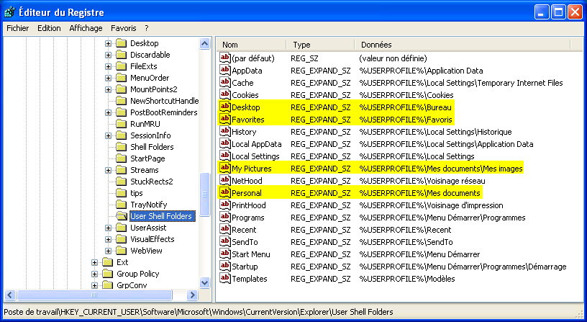
Task: Click the Local Settings value icon
Action: pos(224,156)
